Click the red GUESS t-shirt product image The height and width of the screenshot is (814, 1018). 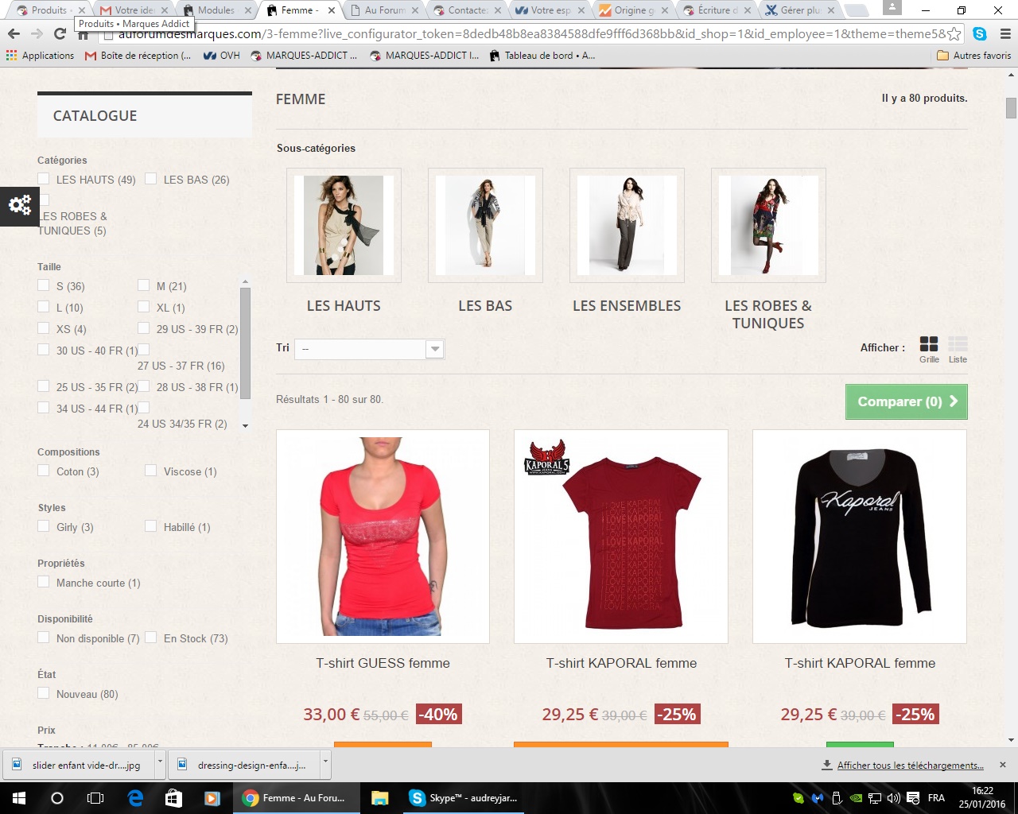pos(383,537)
